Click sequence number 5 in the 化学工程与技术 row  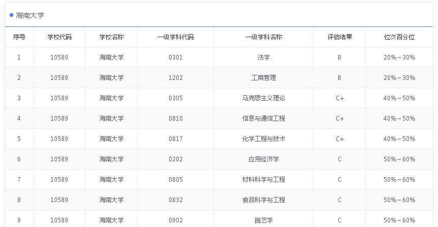(x=19, y=139)
